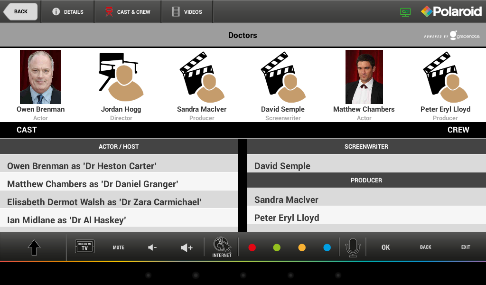Open Owen Brenman's photo thumbnail
Image resolution: width=486 pixels, height=285 pixels.
[40, 77]
